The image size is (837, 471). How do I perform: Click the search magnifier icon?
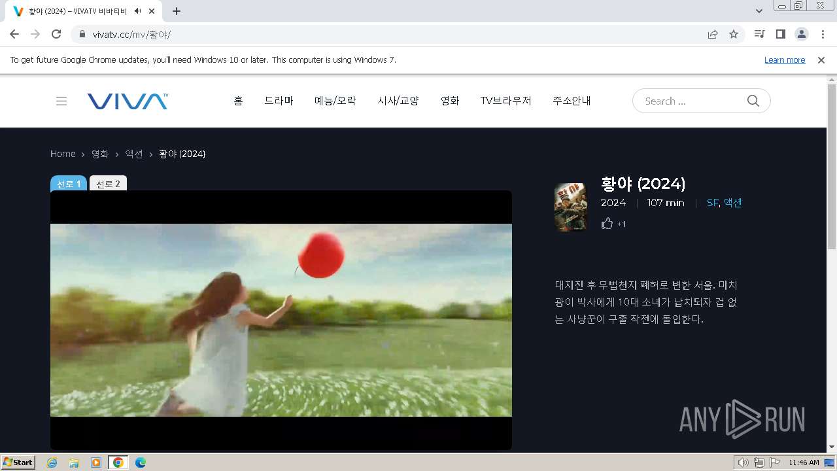coord(753,101)
